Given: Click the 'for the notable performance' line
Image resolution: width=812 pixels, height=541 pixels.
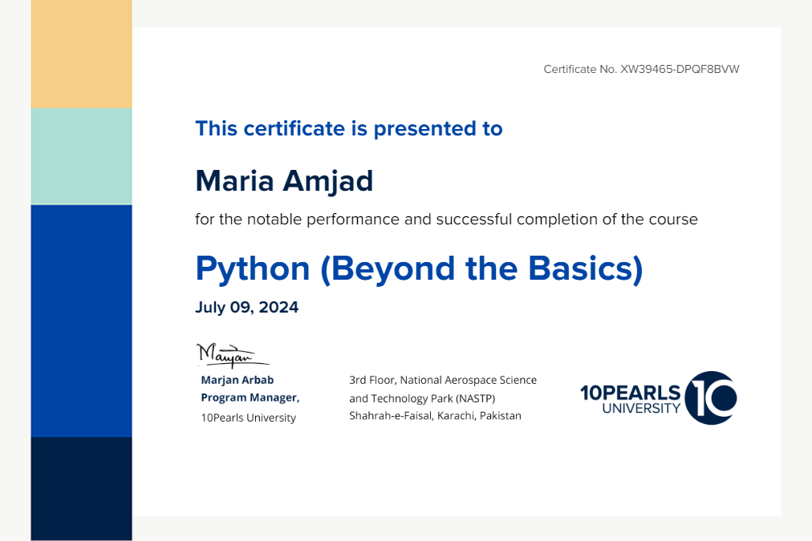Looking at the screenshot, I should coord(446,220).
